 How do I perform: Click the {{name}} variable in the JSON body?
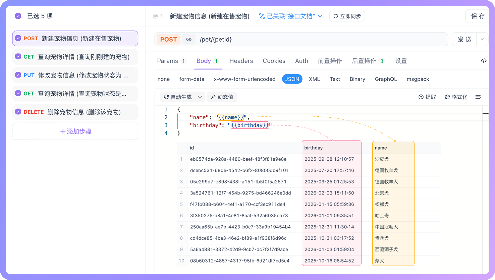coord(231,117)
